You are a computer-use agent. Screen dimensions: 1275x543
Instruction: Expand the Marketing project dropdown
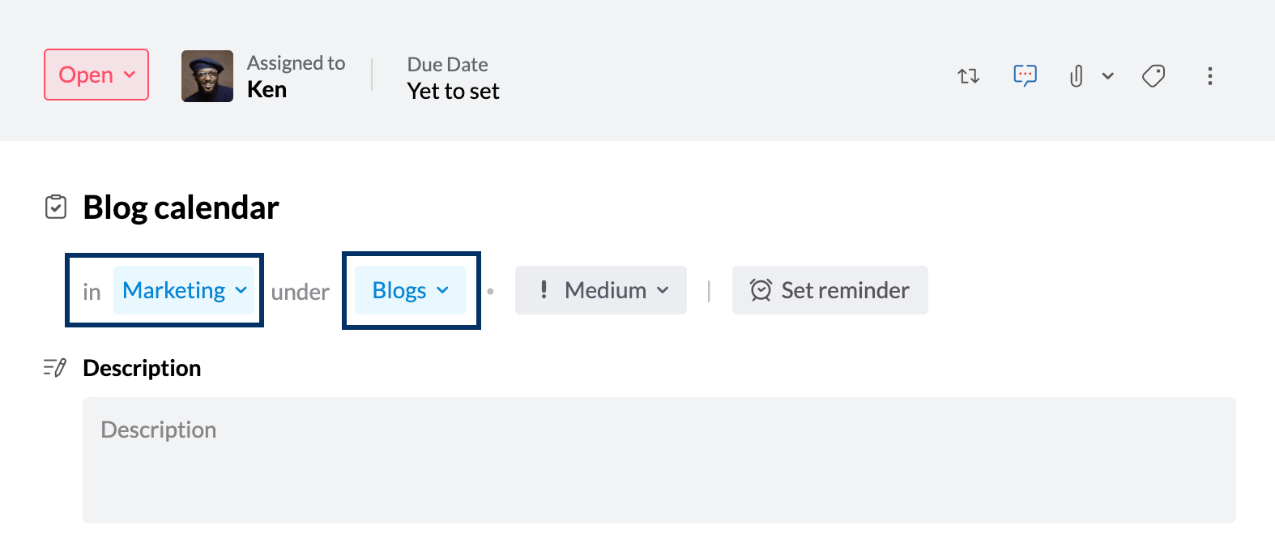(184, 290)
